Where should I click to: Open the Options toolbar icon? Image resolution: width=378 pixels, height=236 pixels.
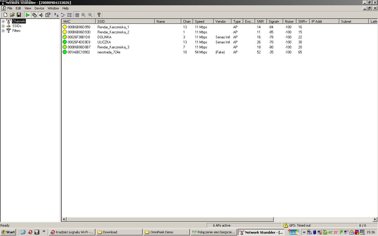pyautogui.click(x=48, y=15)
